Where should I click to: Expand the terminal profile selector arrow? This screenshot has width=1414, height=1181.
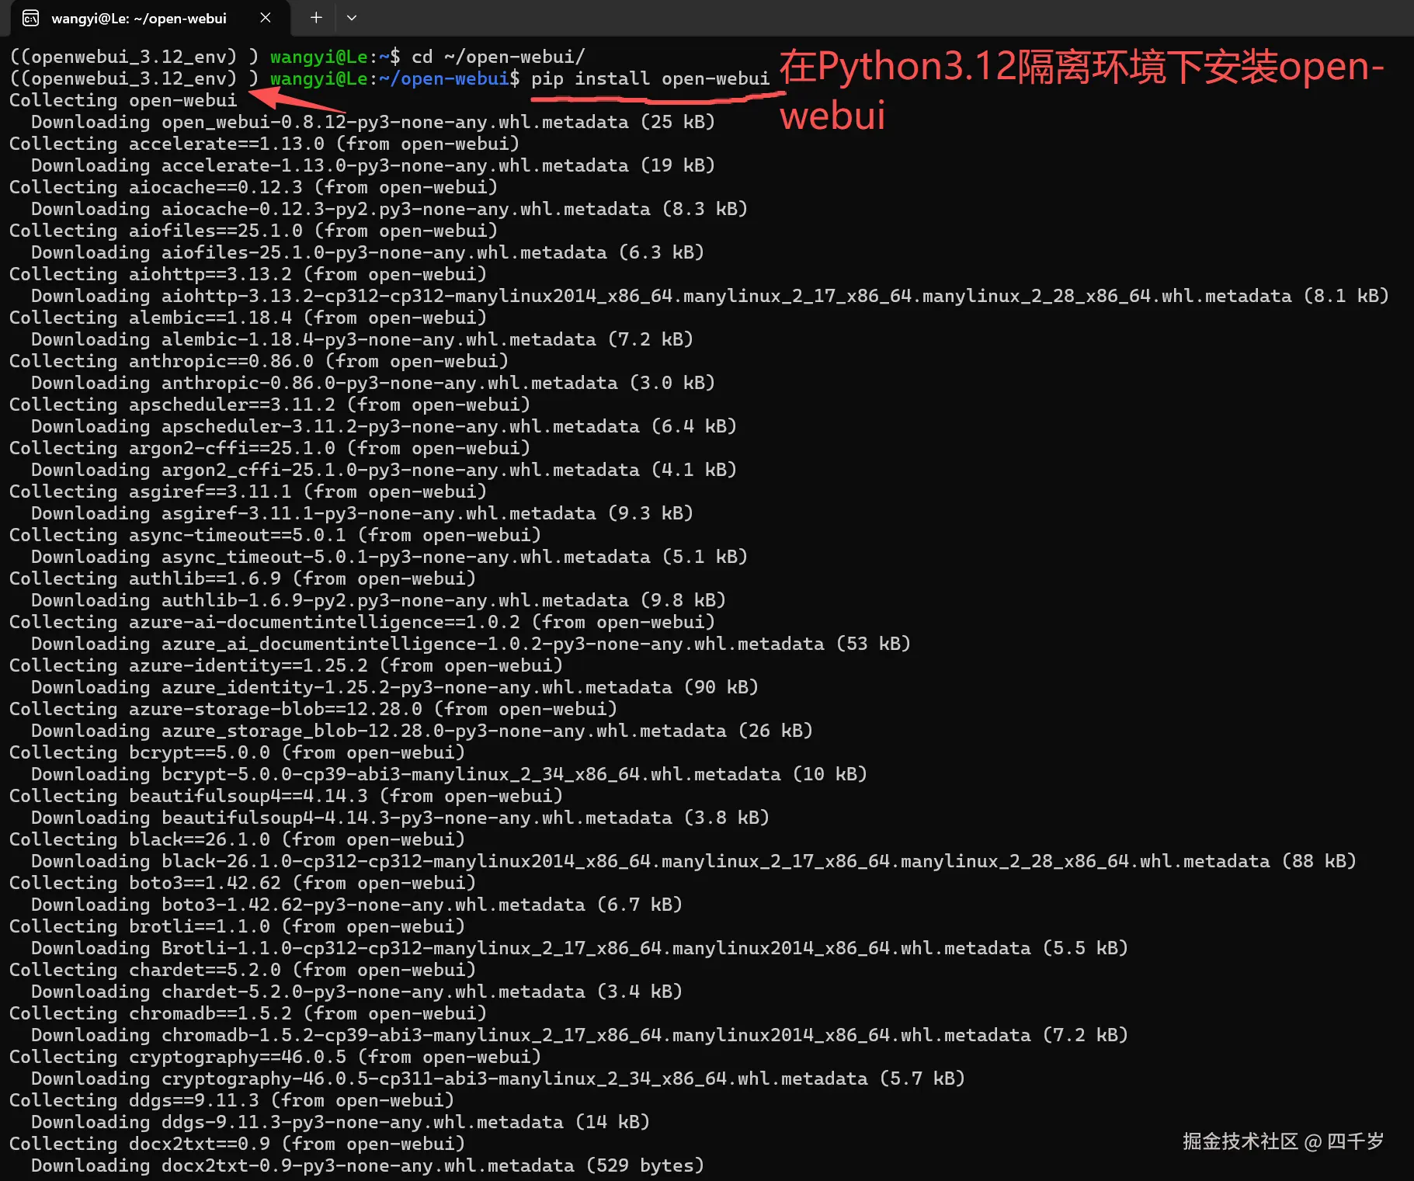pyautogui.click(x=352, y=17)
